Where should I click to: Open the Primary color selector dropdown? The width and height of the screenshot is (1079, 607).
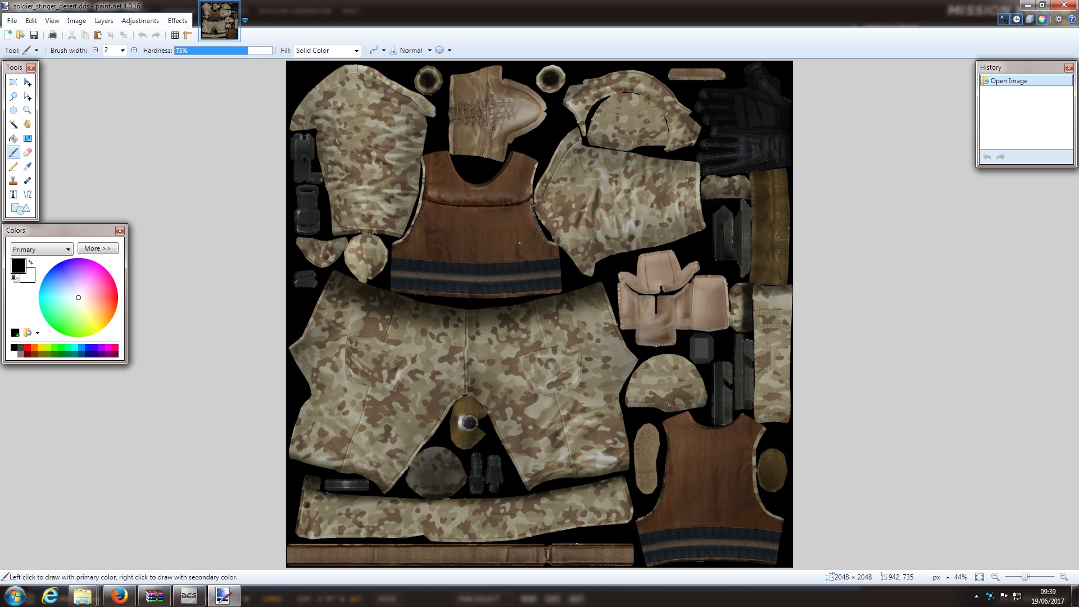(x=42, y=249)
